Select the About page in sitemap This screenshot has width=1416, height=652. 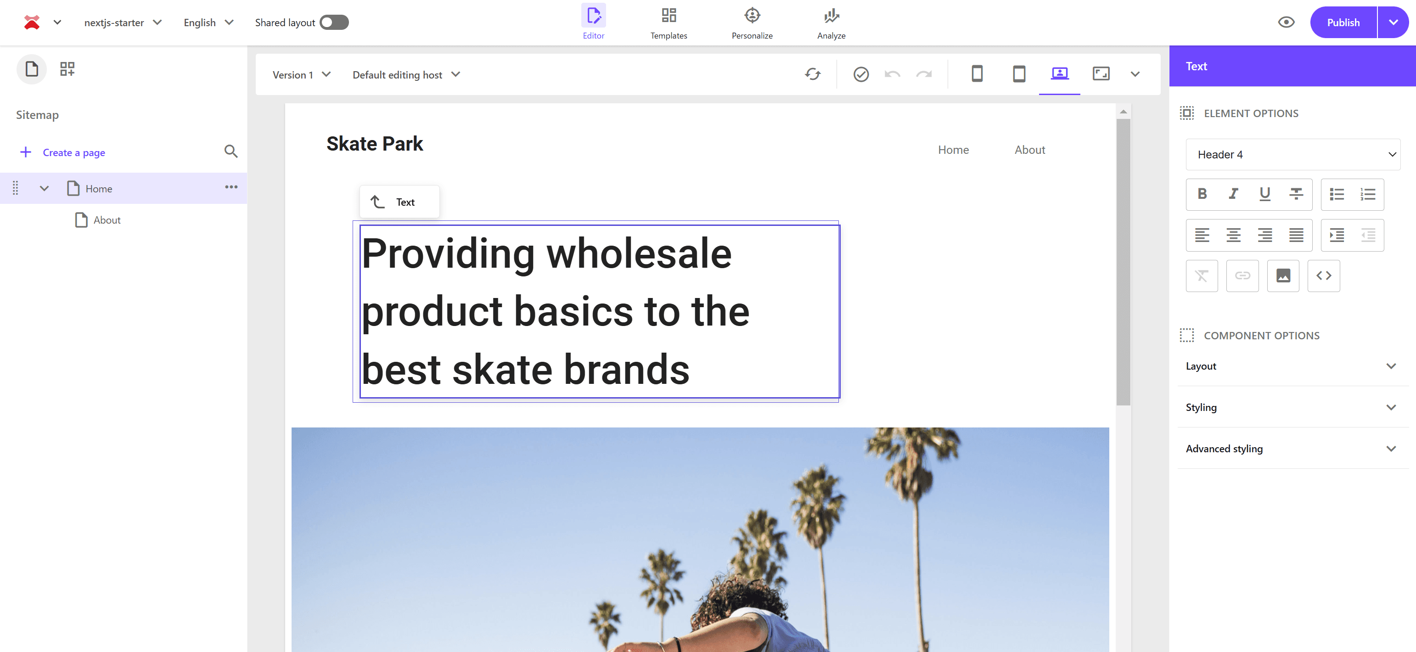(107, 220)
